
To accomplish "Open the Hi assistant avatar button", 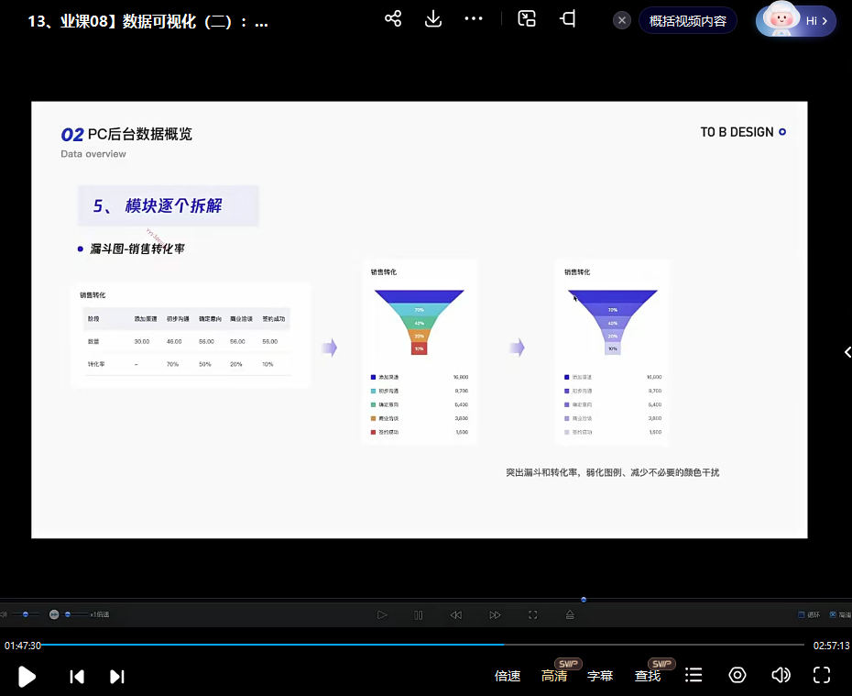I will (795, 20).
